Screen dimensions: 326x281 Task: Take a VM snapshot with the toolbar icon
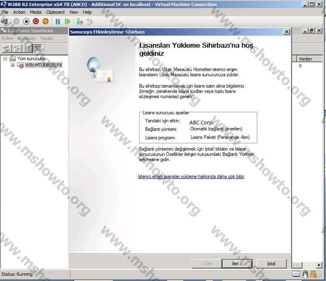[x=80, y=21]
